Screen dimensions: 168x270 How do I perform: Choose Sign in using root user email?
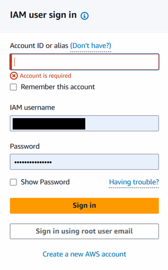84,231
